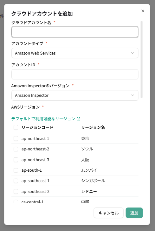Screen dimensions: 155x231
Task: Check the ap-northeast-3 region checkbox
Action: point(16,160)
